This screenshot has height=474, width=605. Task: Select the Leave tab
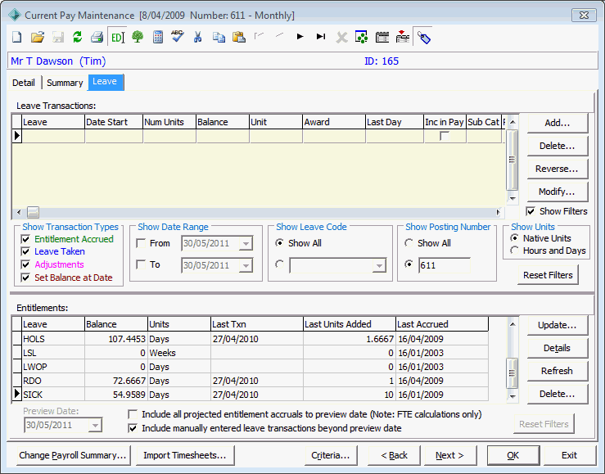coord(105,82)
